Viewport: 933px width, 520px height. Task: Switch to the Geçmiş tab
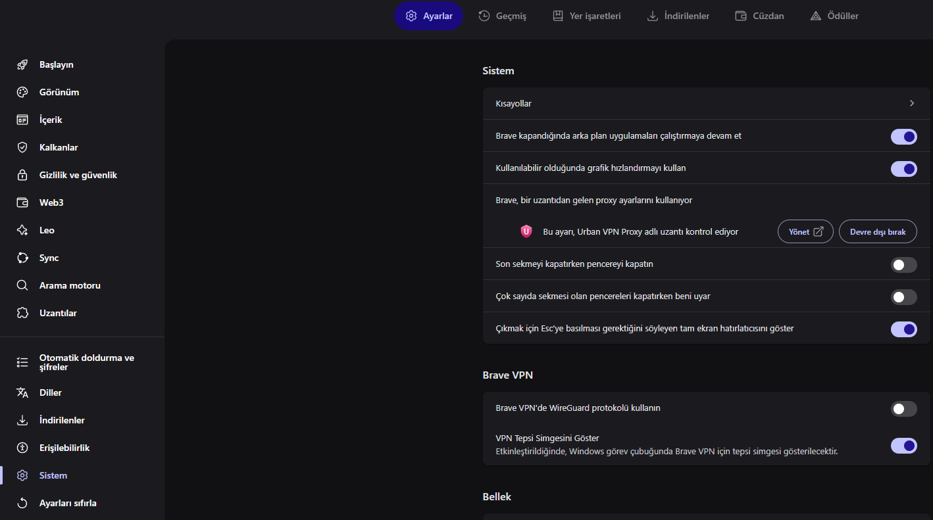pos(502,16)
